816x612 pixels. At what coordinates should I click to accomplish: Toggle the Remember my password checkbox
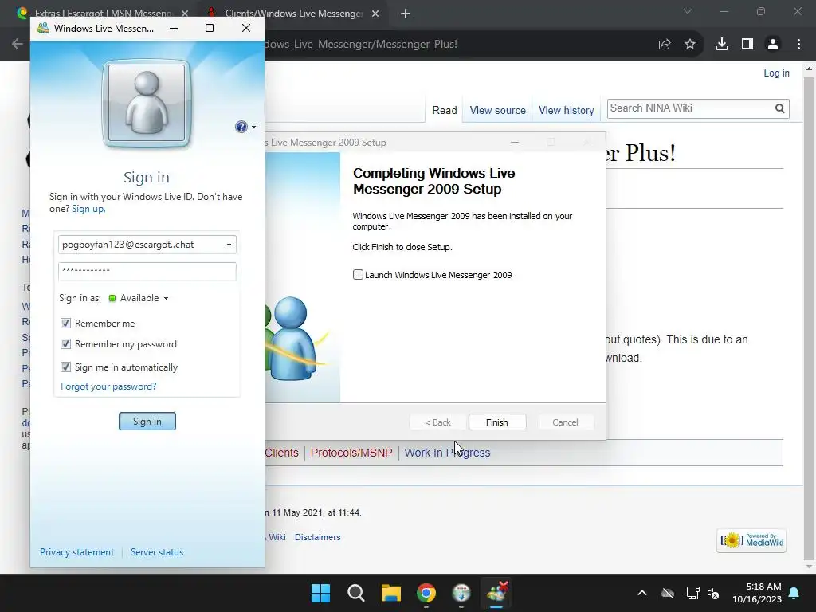click(x=65, y=344)
